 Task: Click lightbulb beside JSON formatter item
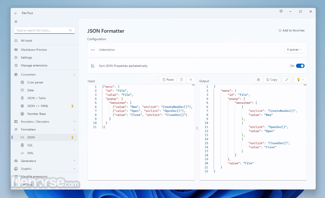click(x=72, y=137)
